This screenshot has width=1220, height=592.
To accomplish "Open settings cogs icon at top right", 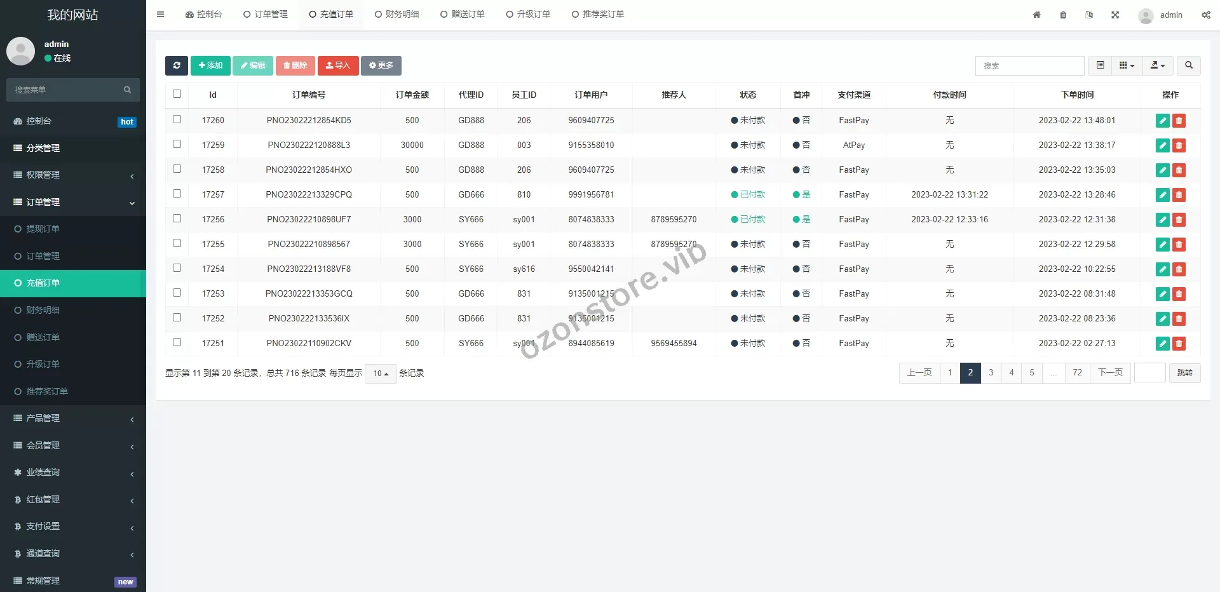I will (x=1205, y=15).
